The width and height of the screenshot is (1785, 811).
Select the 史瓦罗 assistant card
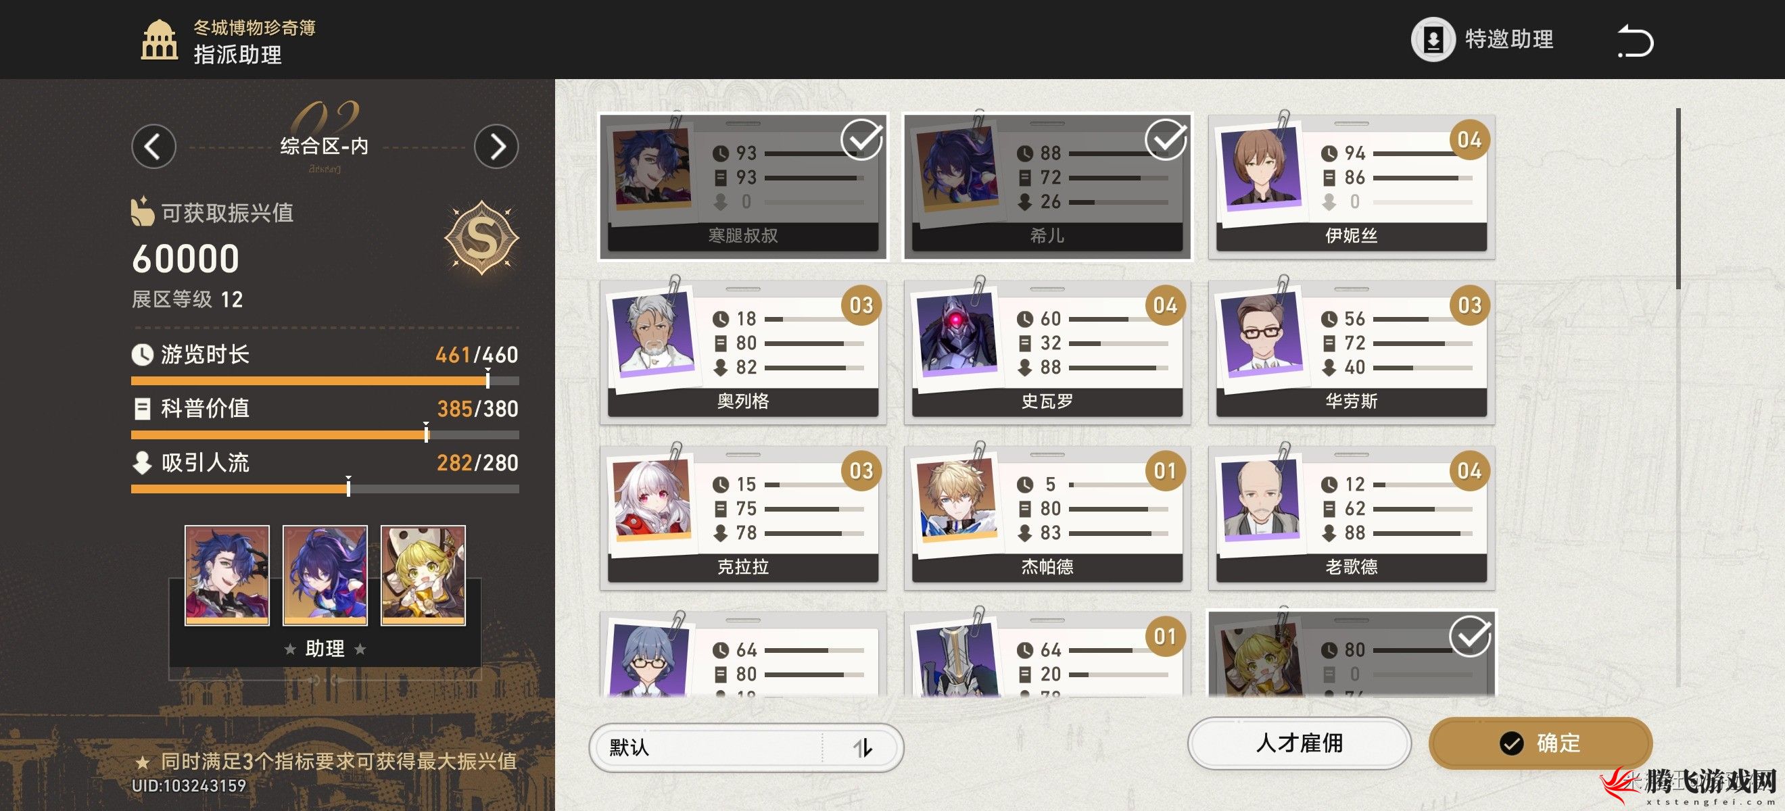pyautogui.click(x=1047, y=352)
